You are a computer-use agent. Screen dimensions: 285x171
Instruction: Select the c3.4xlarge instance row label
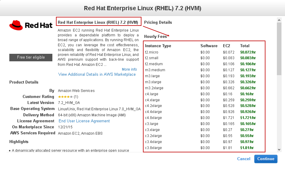153,142
